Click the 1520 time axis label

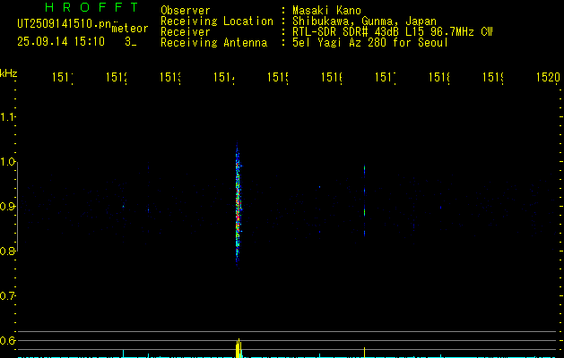[548, 77]
